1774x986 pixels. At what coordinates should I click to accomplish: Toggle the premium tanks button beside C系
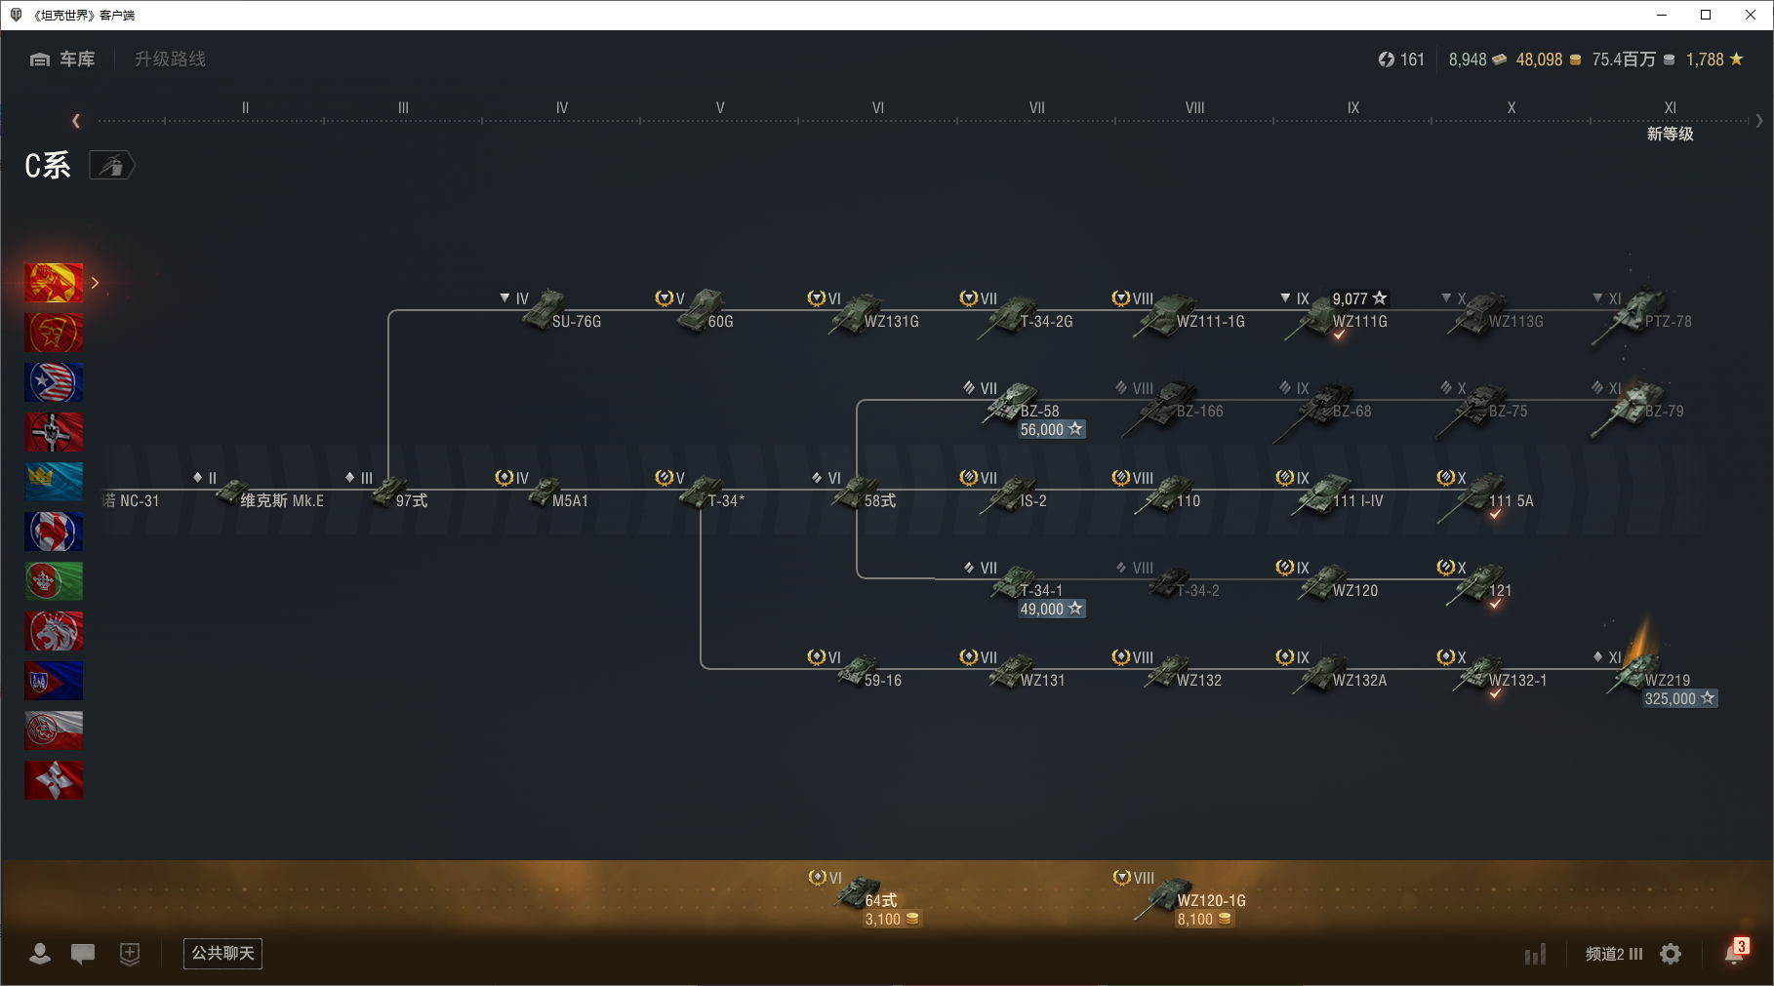pyautogui.click(x=112, y=166)
